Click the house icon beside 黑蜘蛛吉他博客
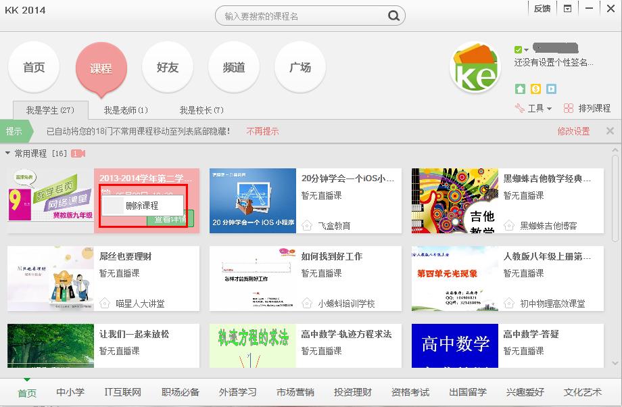Image resolution: width=622 pixels, height=407 pixels. click(x=509, y=226)
